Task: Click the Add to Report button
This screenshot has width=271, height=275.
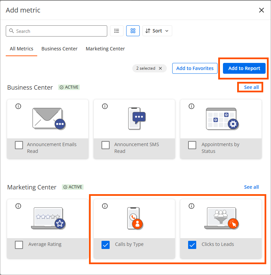Action: 244,68
